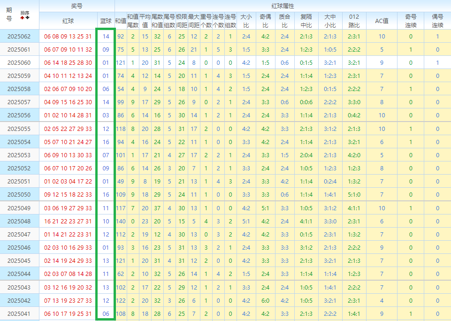Select the 大小比 column header
The image size is (451, 321).
tap(246, 21)
